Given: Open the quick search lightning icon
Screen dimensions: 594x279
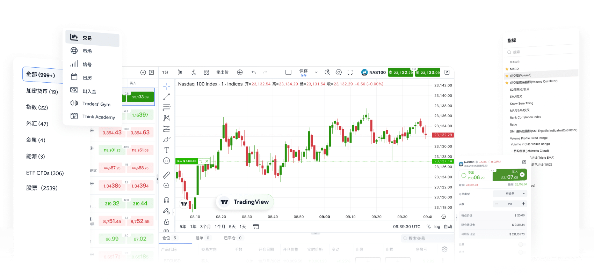Looking at the screenshot, I should [x=327, y=72].
